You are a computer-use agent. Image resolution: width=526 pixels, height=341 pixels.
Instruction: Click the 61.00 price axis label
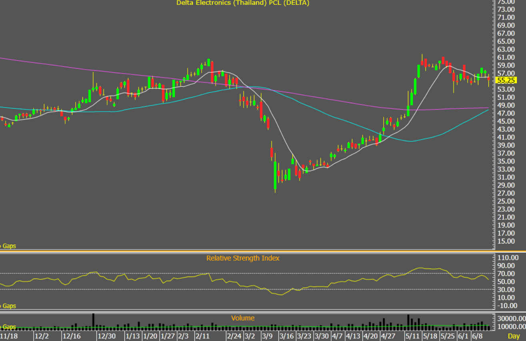(506, 58)
